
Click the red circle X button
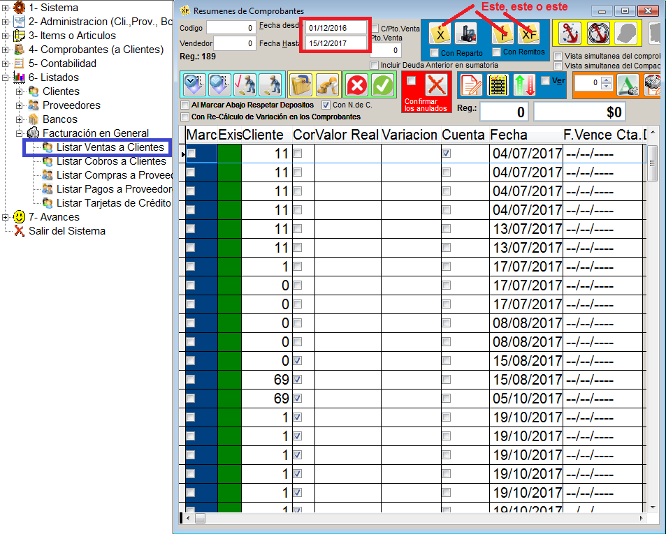[x=357, y=85]
